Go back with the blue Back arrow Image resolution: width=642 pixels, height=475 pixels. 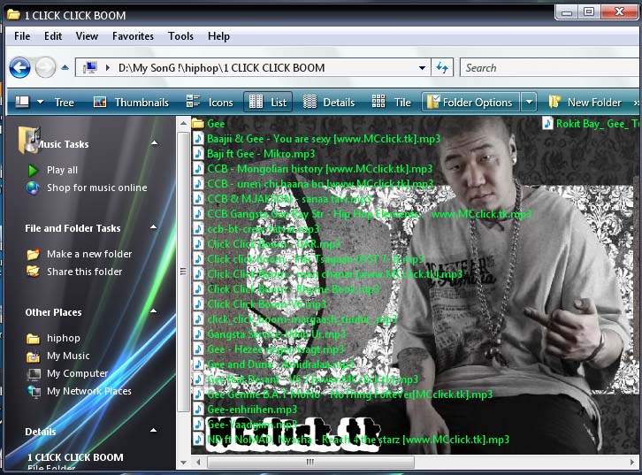[19, 67]
